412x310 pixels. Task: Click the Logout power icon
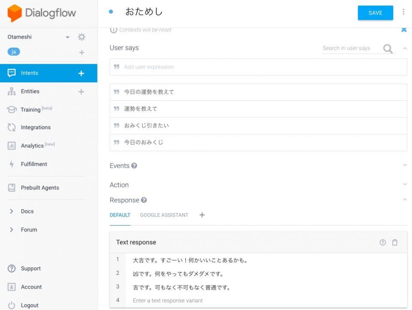pos(12,305)
